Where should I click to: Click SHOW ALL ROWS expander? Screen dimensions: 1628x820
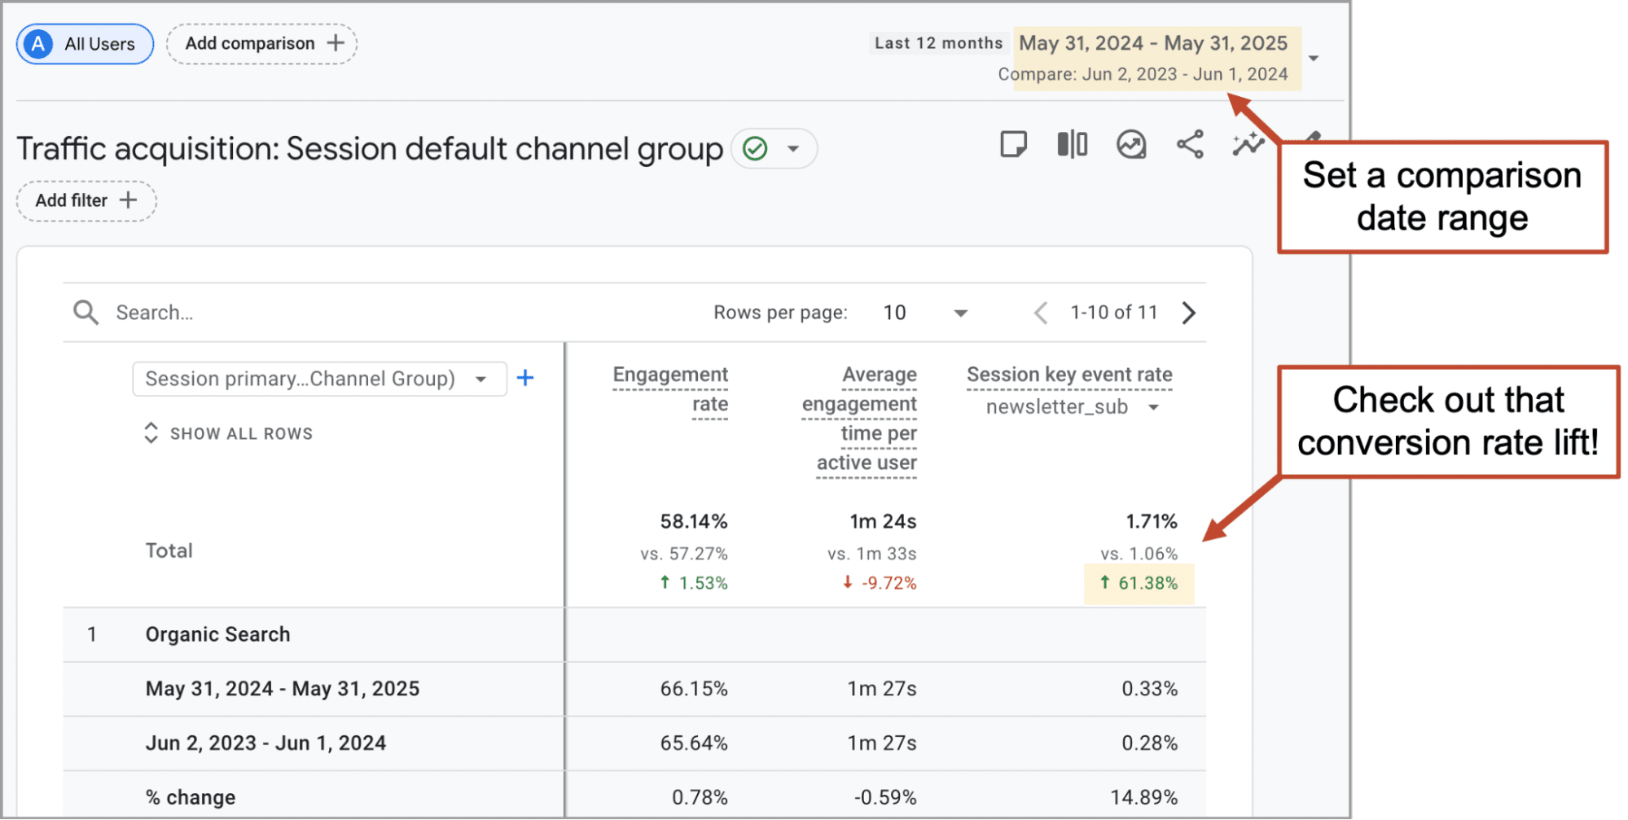pos(229,433)
